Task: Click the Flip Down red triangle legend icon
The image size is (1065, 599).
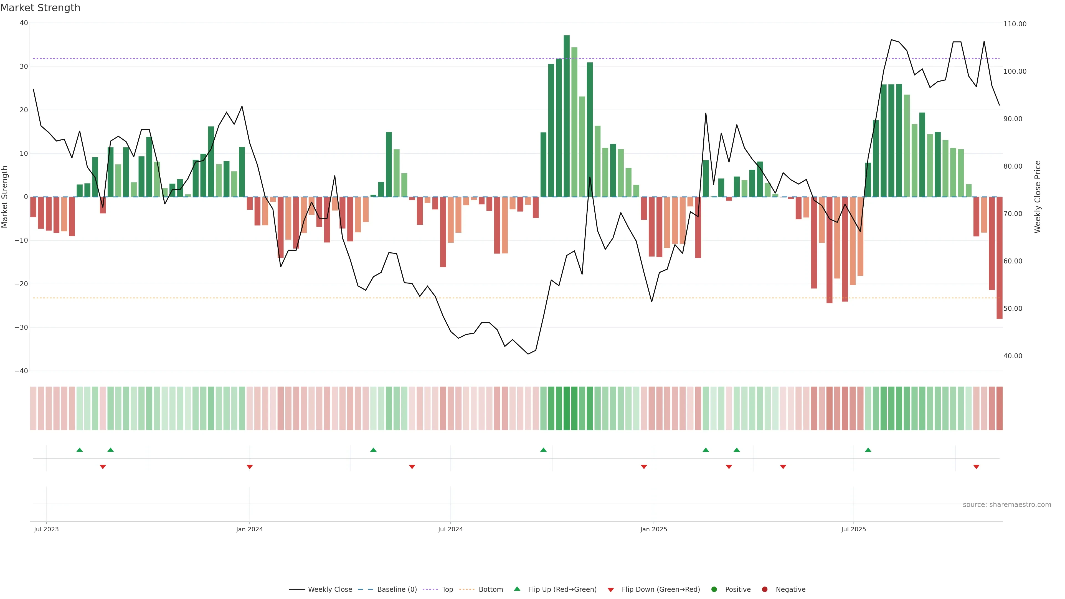Action: (611, 590)
